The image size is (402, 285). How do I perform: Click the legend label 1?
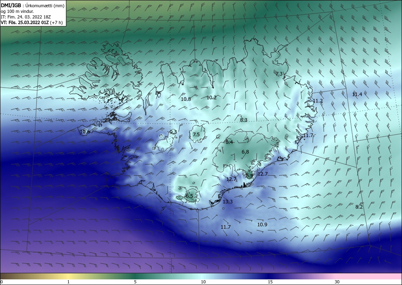point(68,282)
